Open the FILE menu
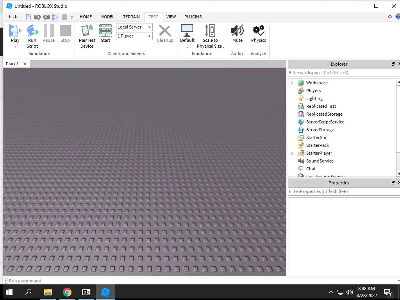The width and height of the screenshot is (400, 300). (x=13, y=16)
